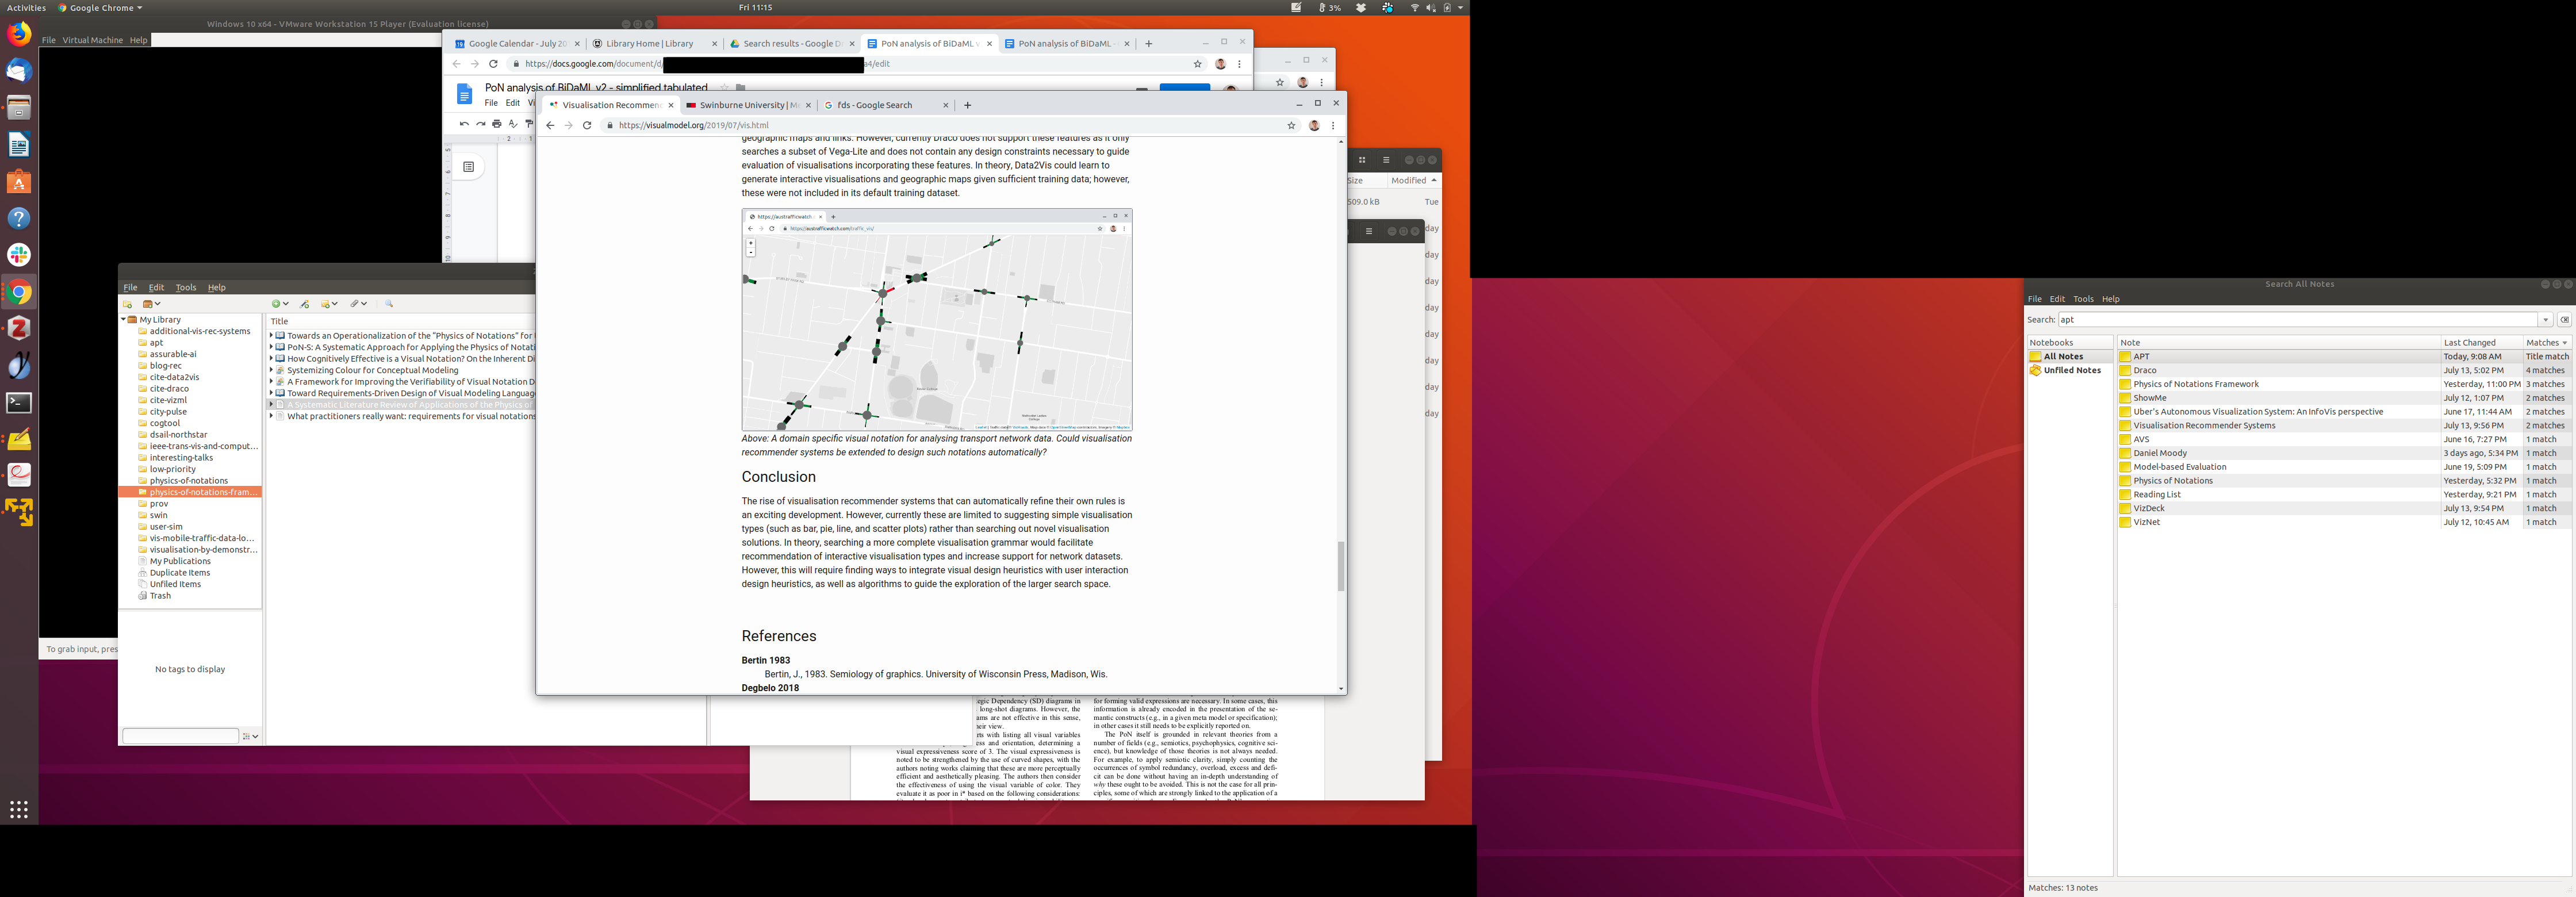
Task: Click Zotero's Add Attachment paperclip icon
Action: point(355,304)
